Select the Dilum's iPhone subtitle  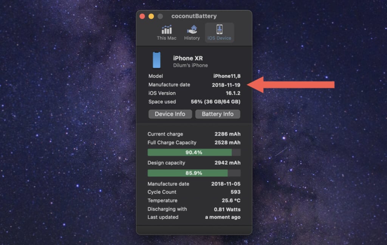click(190, 66)
